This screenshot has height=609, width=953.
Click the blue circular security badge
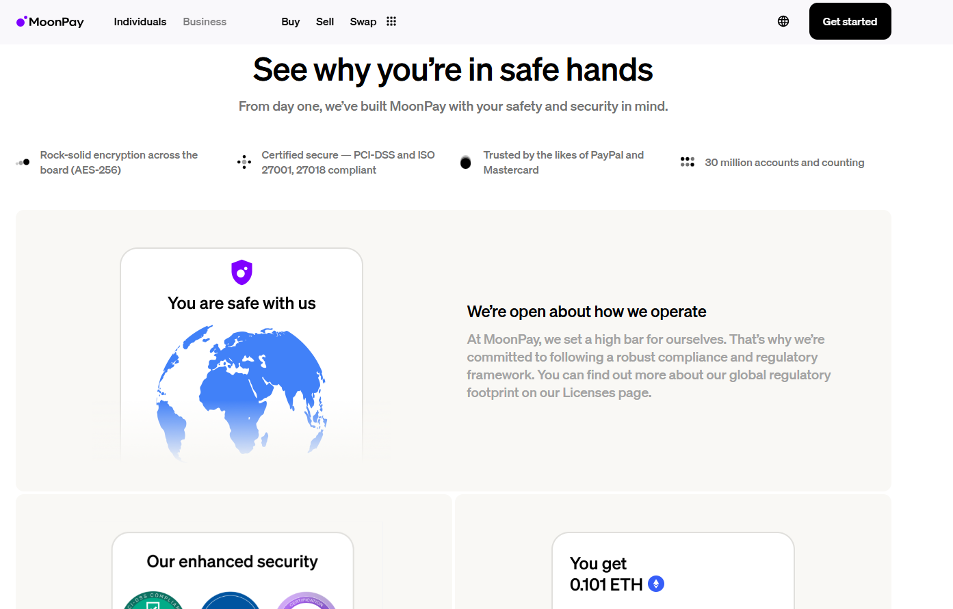(x=231, y=603)
